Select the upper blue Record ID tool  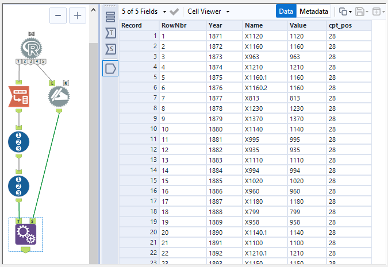[x=19, y=142]
